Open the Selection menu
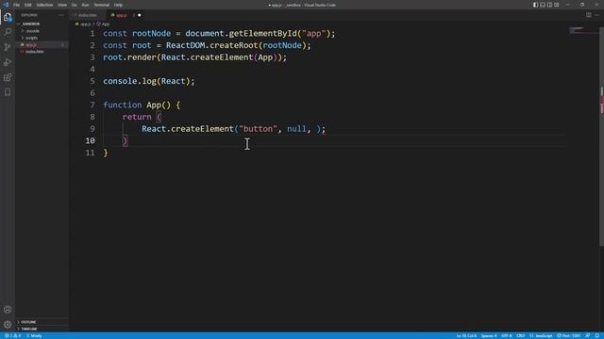The width and height of the screenshot is (604, 339). click(x=44, y=5)
